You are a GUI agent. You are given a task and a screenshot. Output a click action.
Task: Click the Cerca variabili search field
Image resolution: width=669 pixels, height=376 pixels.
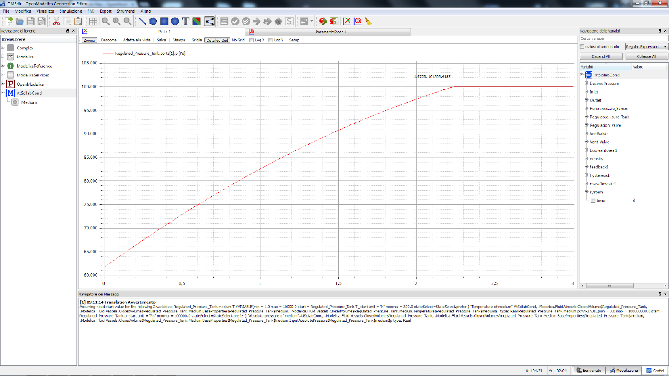(x=623, y=38)
